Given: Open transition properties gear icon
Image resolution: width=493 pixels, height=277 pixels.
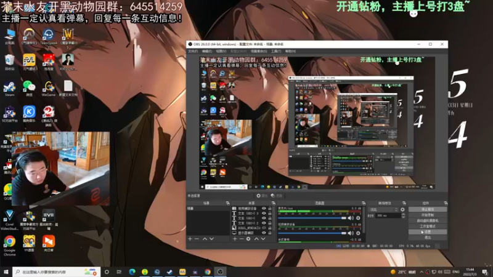Looking at the screenshot, I should click(402, 209).
